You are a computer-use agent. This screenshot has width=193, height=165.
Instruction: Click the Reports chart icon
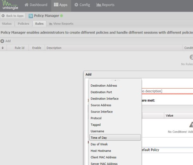(99, 5)
